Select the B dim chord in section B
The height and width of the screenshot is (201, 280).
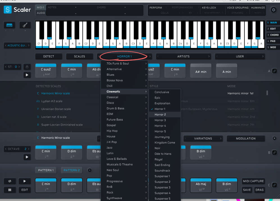[201, 153]
